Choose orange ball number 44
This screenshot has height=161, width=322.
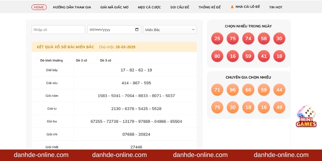[x=279, y=90]
